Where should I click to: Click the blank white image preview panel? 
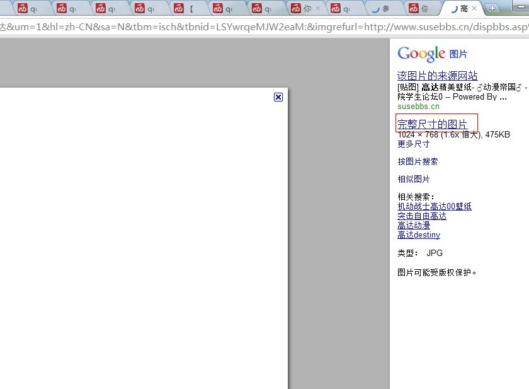click(144, 240)
